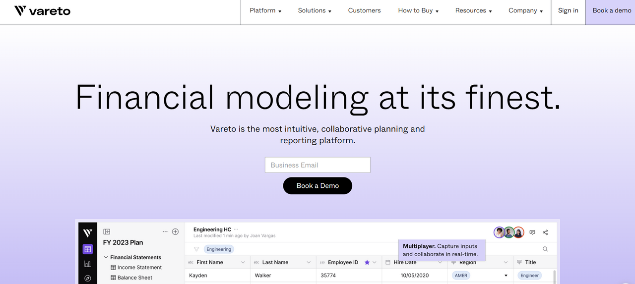The height and width of the screenshot is (284, 635).
Task: Click the share icon in Engineering HC
Action: pos(545,232)
